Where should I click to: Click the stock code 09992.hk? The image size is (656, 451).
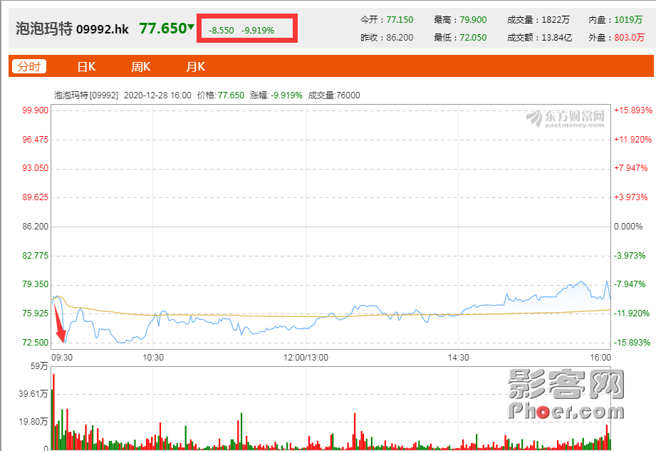pyautogui.click(x=103, y=29)
